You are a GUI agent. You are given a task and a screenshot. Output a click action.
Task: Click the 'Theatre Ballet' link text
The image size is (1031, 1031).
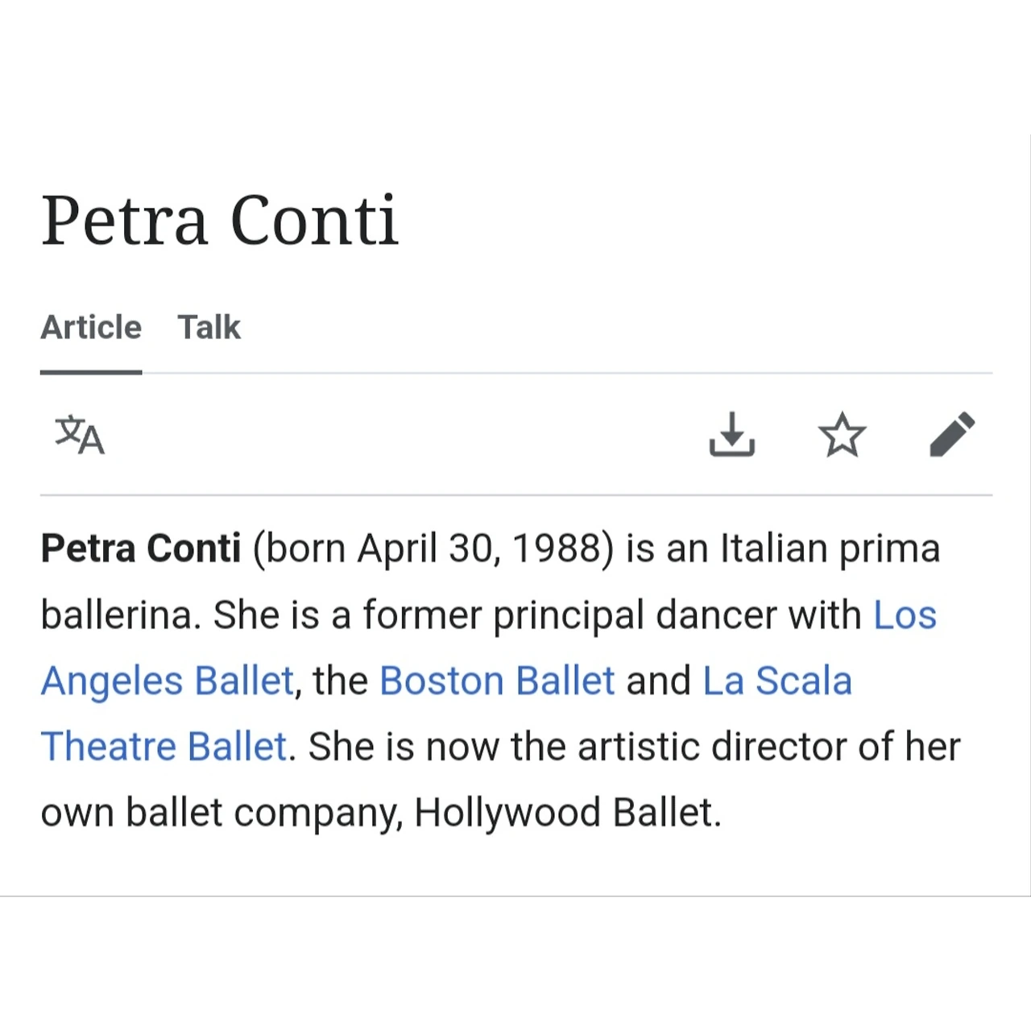pos(164,747)
